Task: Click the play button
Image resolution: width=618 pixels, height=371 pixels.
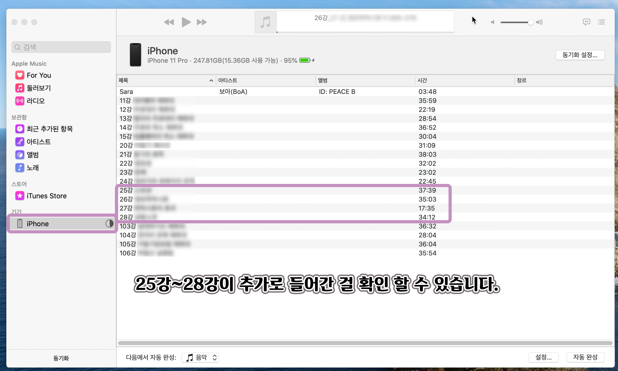Action: (x=186, y=22)
